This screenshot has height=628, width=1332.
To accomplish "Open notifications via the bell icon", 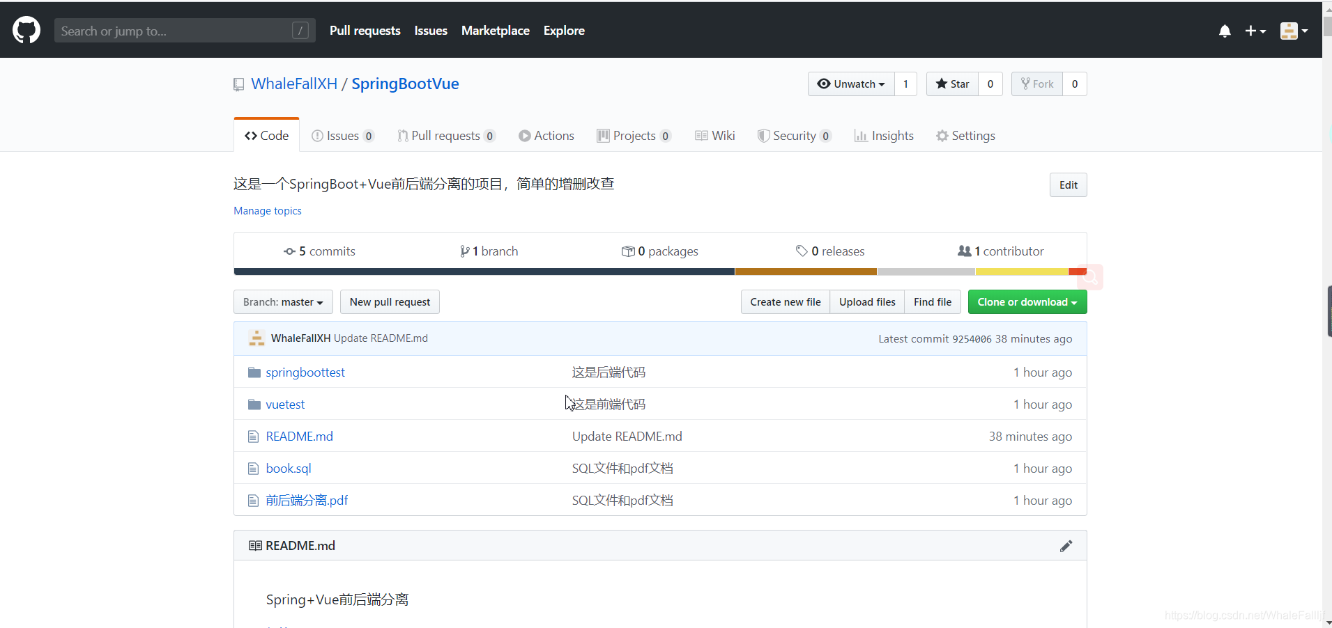I will 1225,31.
